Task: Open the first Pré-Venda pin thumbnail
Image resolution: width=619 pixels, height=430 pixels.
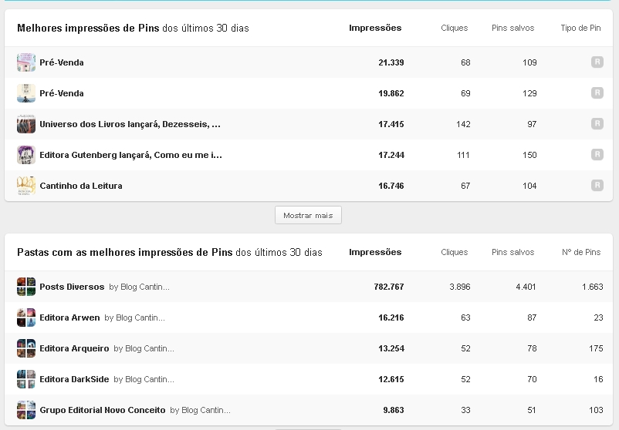Action: 26,62
